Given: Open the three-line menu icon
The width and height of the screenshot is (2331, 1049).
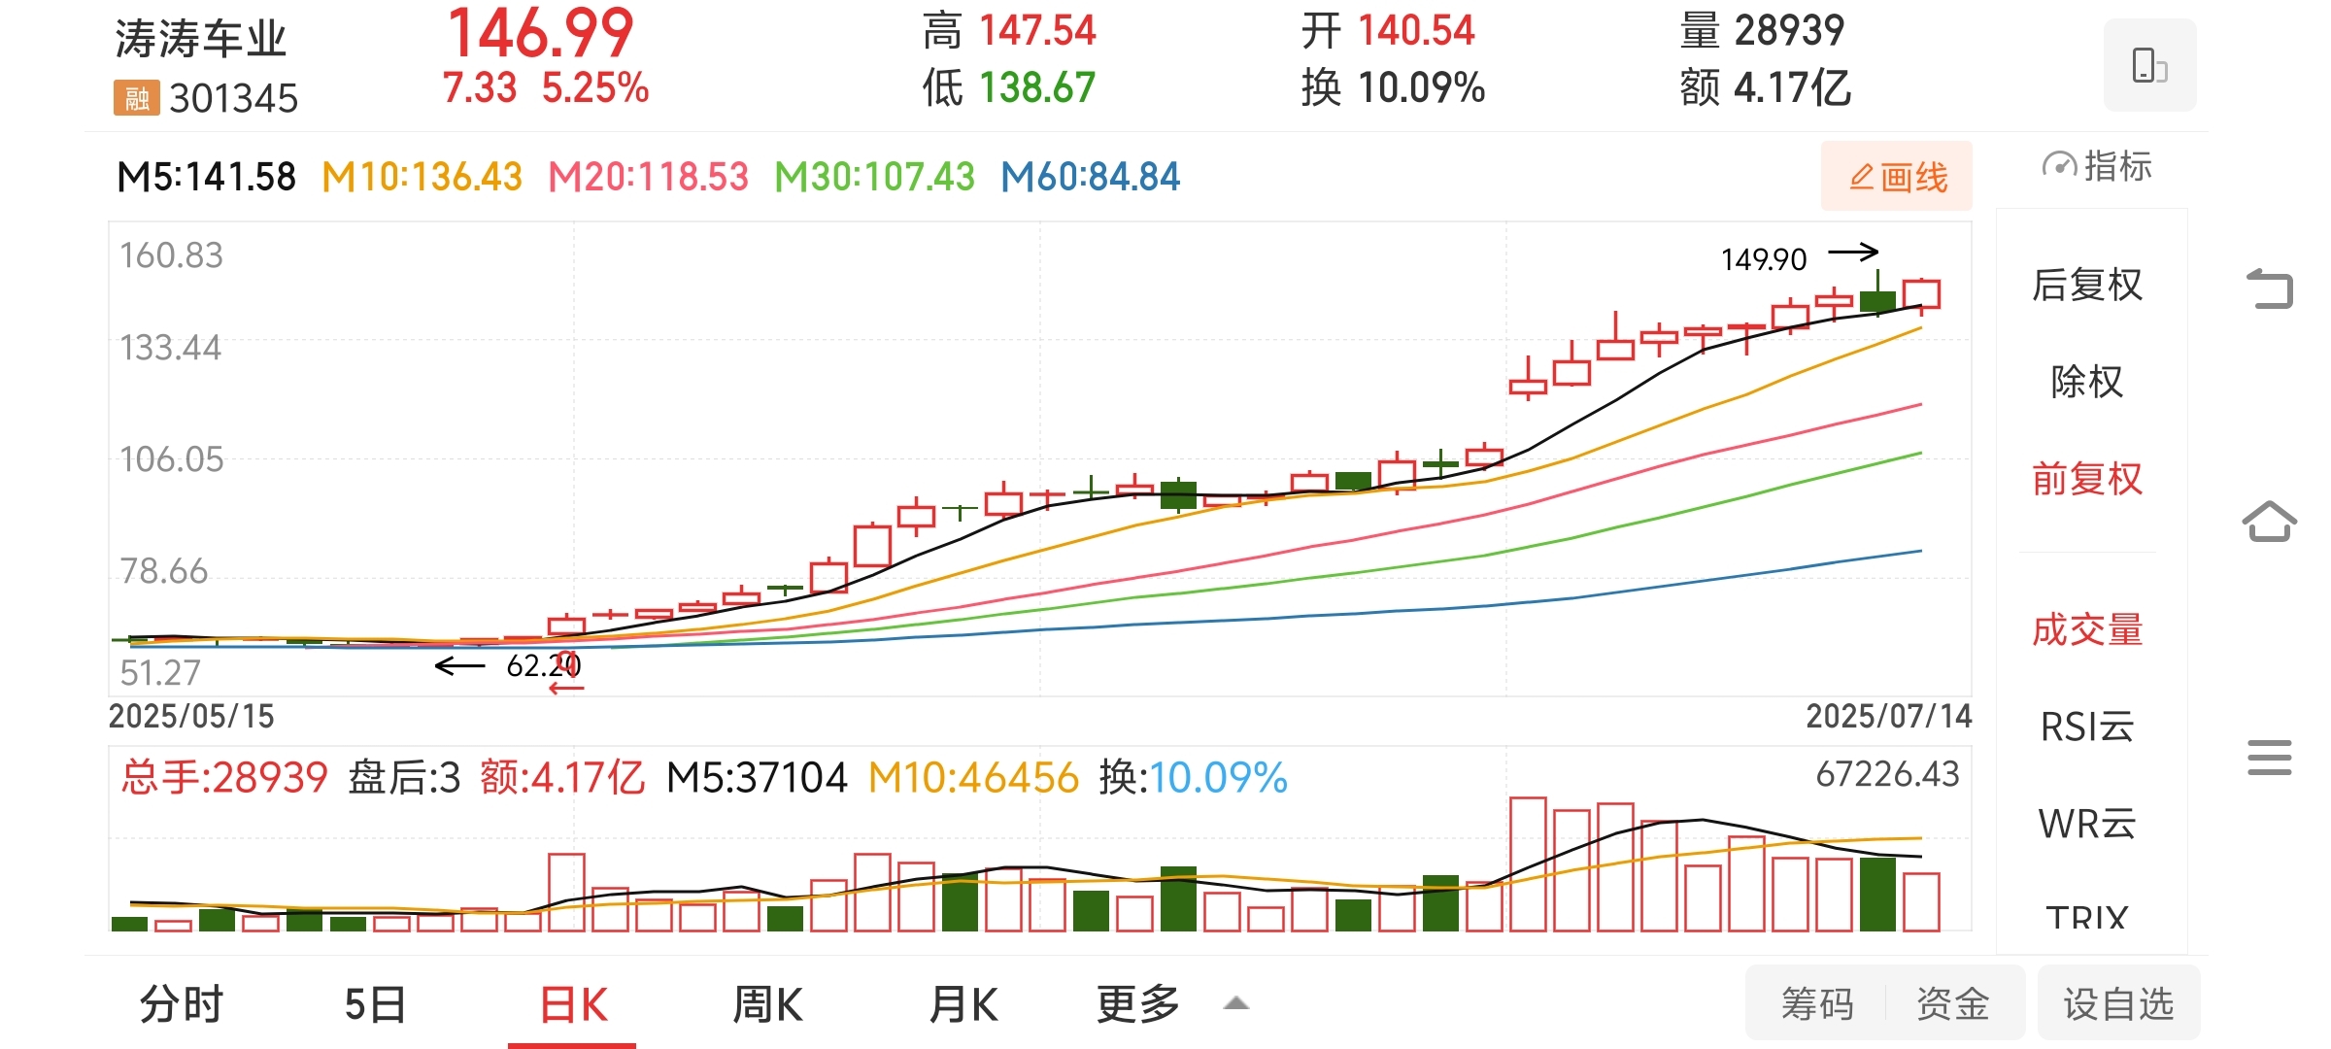Looking at the screenshot, I should click(x=2270, y=758).
